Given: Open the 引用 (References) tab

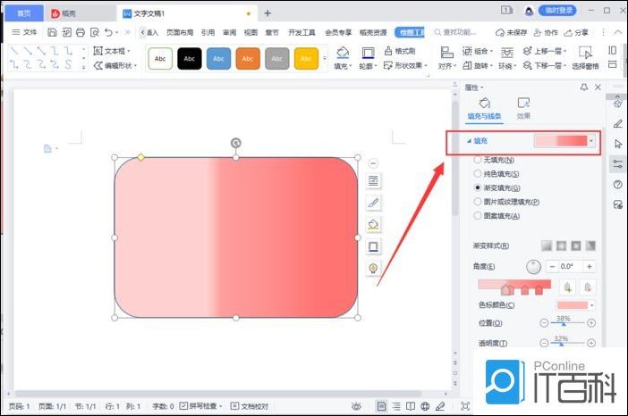Looking at the screenshot, I should coord(208,32).
